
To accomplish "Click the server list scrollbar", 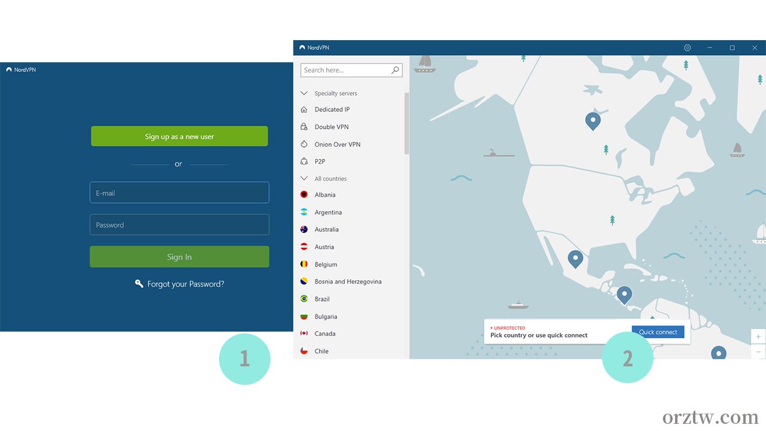I will pos(407,124).
